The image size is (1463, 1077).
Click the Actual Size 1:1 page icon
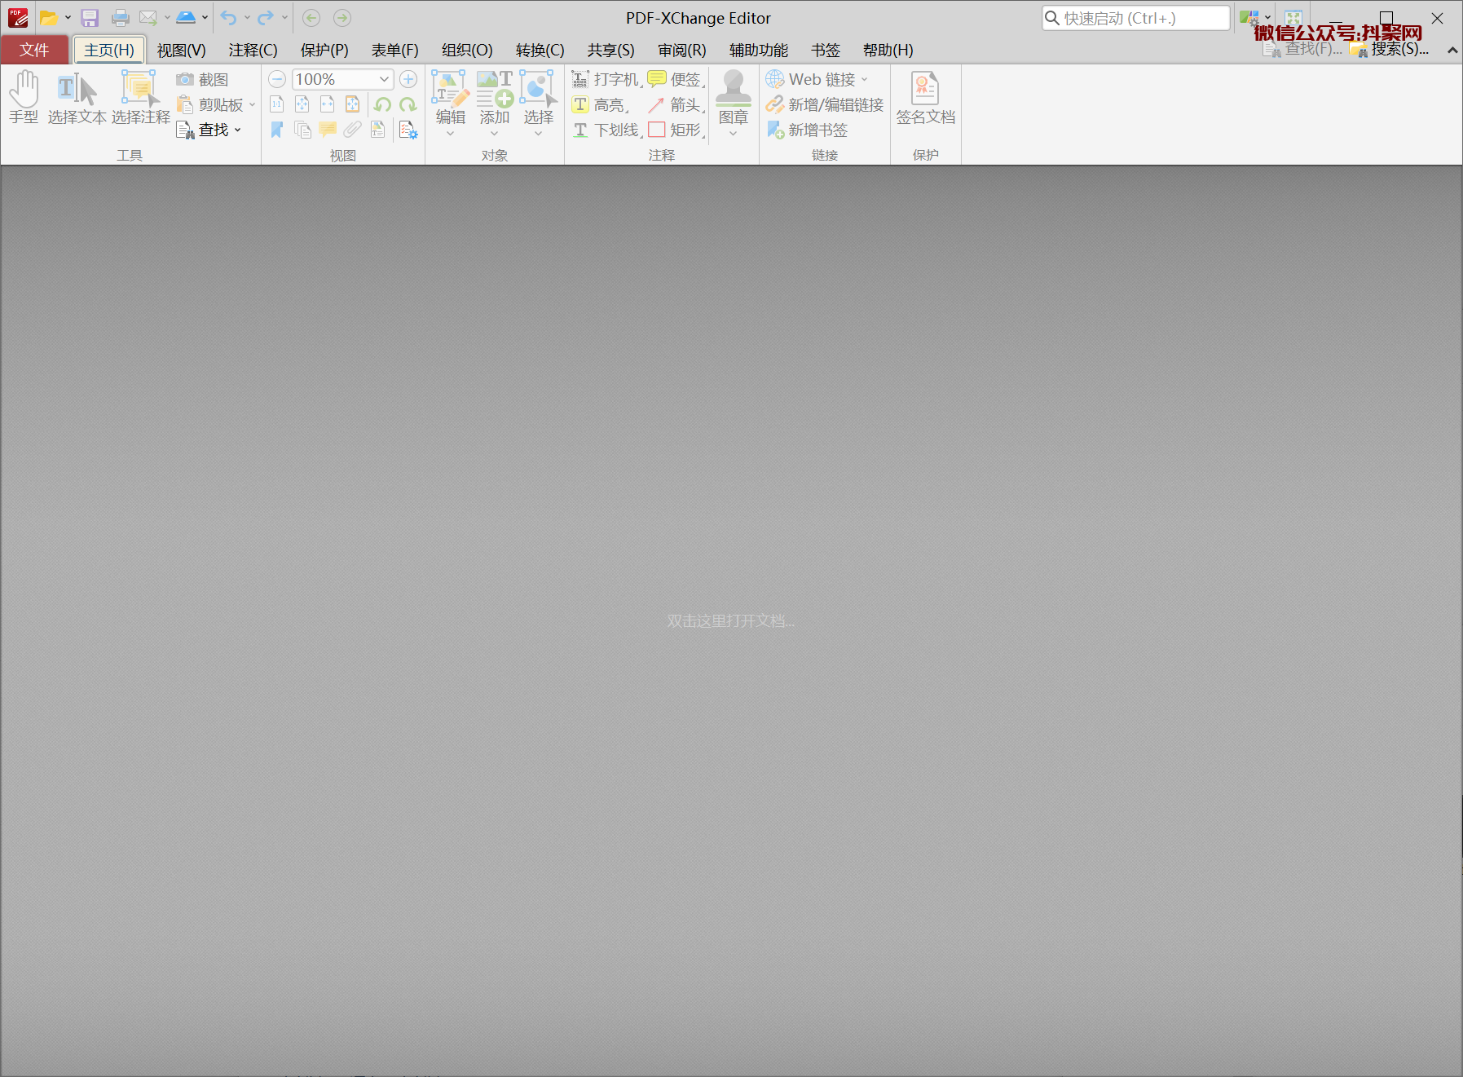click(277, 104)
